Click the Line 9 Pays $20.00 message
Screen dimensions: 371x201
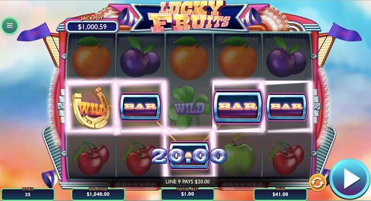click(187, 182)
